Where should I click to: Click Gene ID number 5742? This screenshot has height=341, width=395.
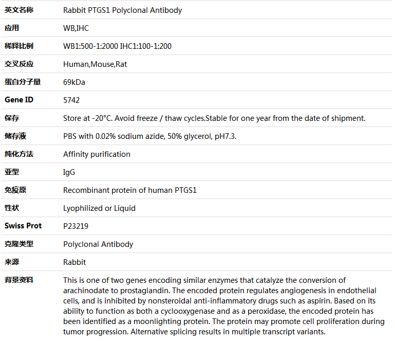pyautogui.click(x=71, y=100)
